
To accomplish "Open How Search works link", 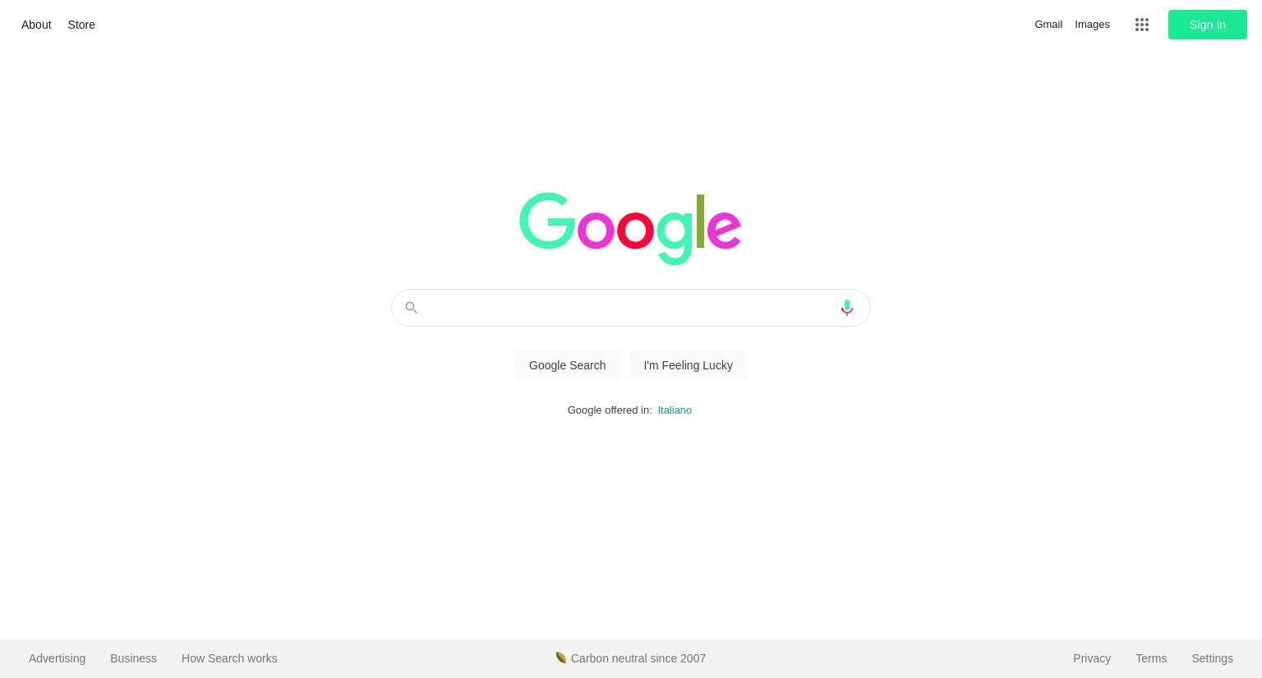I will 229,658.
